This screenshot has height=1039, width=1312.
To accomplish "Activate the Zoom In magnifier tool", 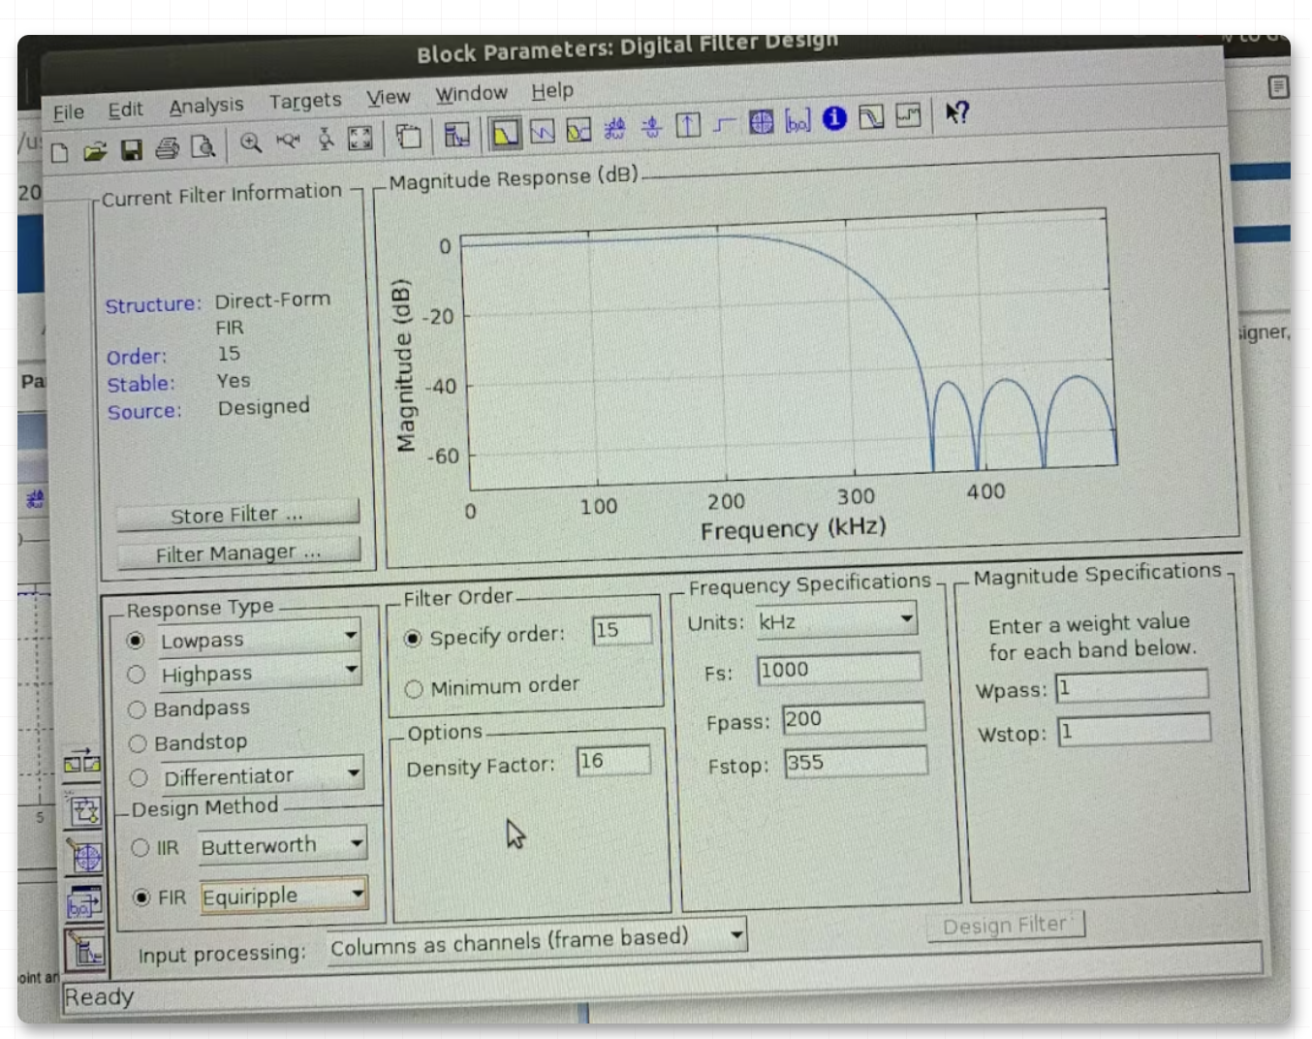I will point(251,143).
